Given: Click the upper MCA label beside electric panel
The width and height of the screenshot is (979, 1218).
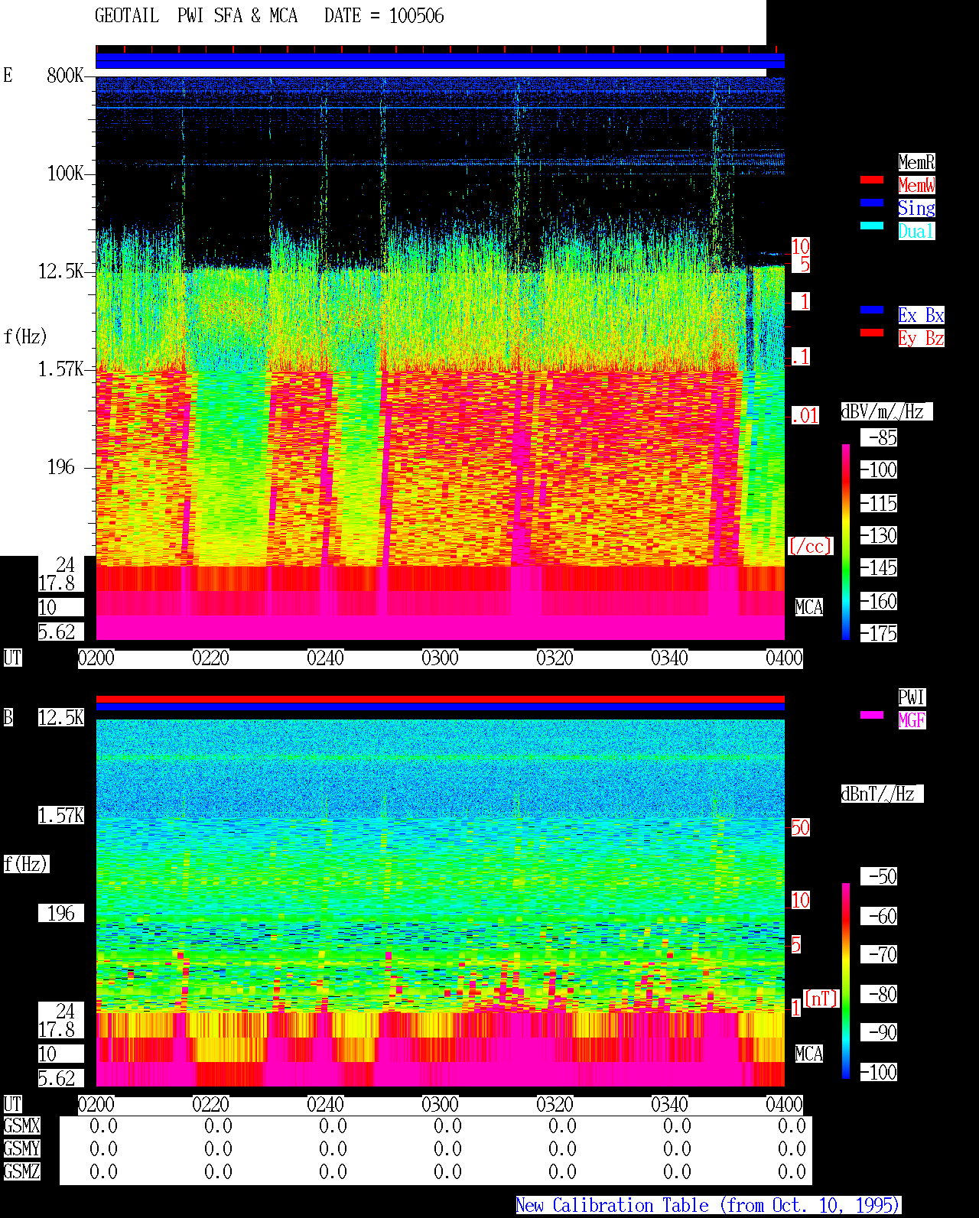Looking at the screenshot, I should 809,608.
